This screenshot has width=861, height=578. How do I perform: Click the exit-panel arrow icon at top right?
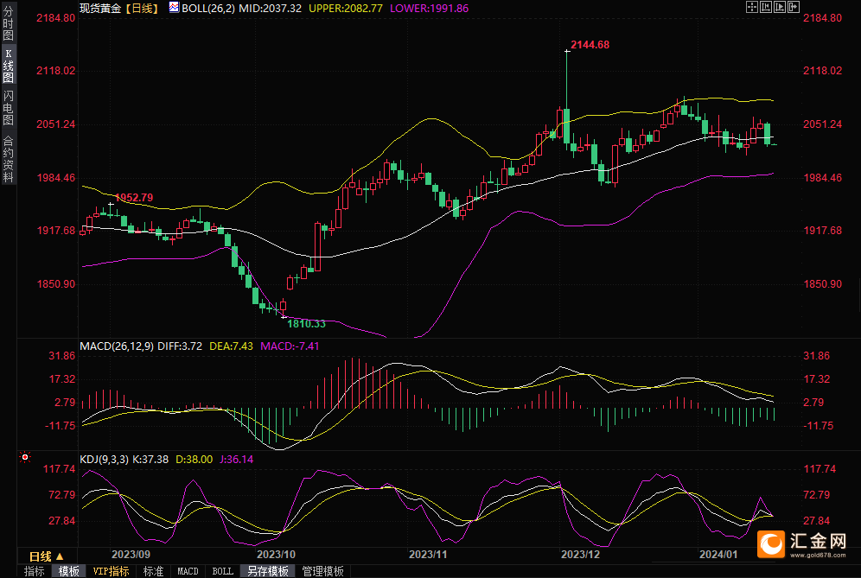(794, 7)
